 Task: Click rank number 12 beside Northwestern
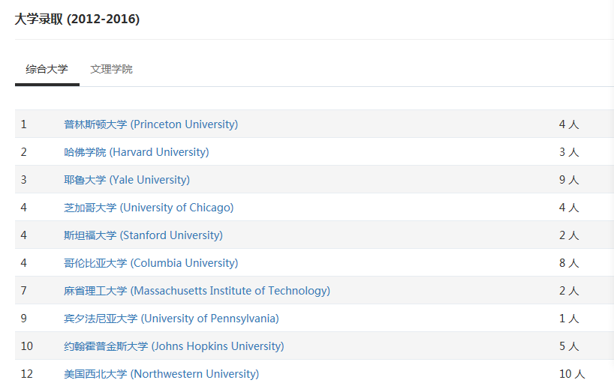[x=26, y=374]
